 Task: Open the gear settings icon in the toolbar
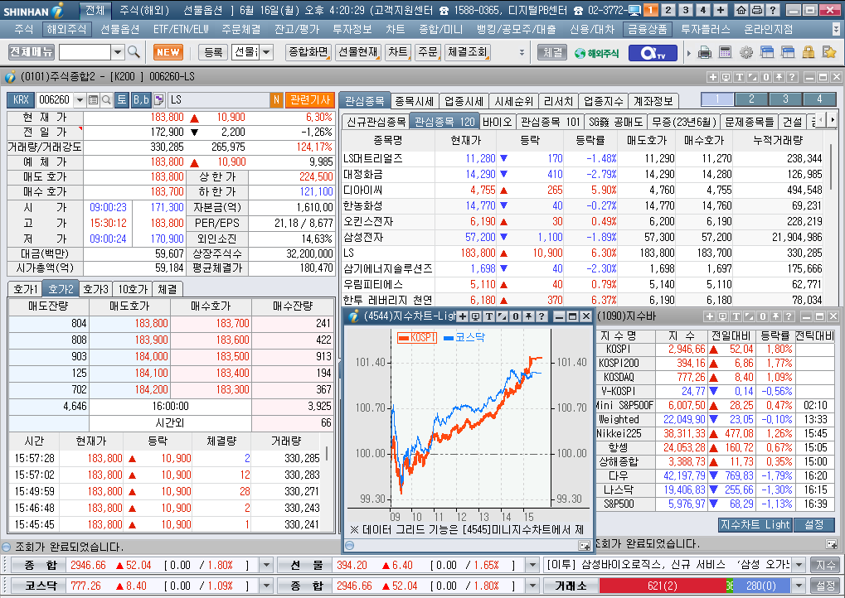[745, 52]
